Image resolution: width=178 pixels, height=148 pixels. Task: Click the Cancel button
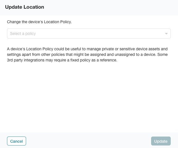click(x=17, y=141)
